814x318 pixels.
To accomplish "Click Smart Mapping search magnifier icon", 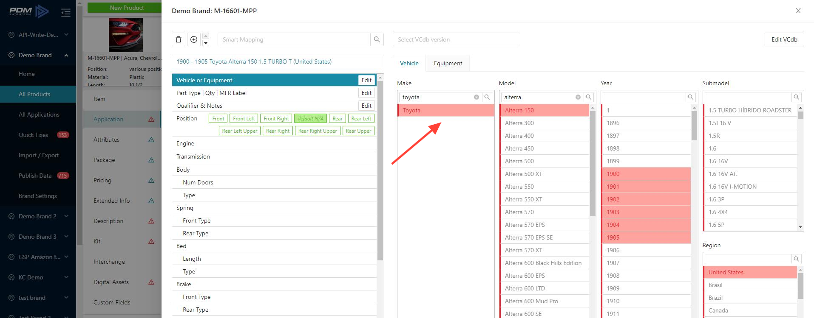I will pos(377,39).
